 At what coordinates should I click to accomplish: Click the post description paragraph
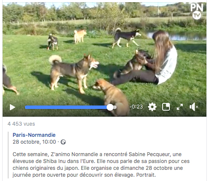tap(101, 165)
